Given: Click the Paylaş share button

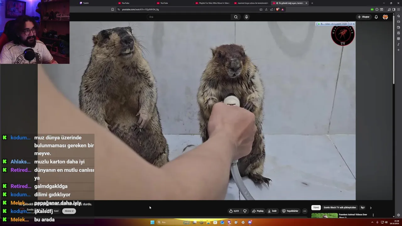Looking at the screenshot, I should (258, 211).
